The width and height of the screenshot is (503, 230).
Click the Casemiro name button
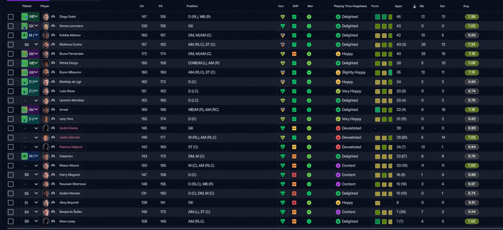[65, 156]
